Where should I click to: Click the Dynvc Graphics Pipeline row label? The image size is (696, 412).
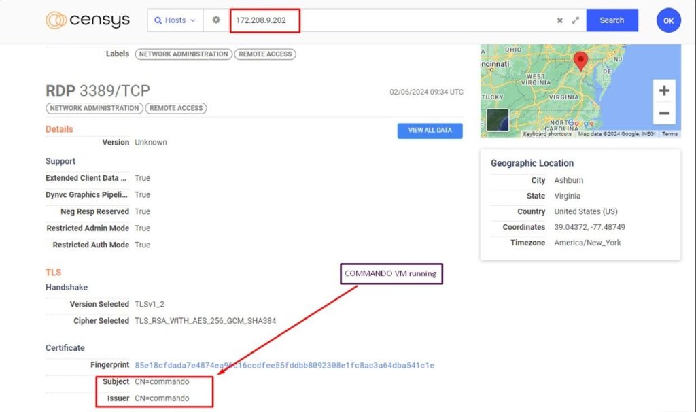[86, 195]
